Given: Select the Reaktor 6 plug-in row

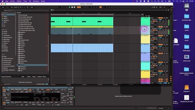Looking at the screenshot, I should [32, 57].
